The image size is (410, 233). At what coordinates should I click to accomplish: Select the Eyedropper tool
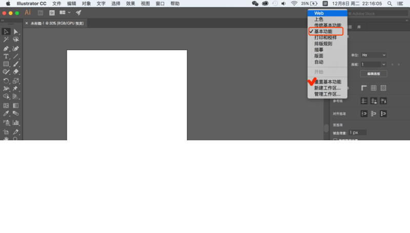pos(6,113)
